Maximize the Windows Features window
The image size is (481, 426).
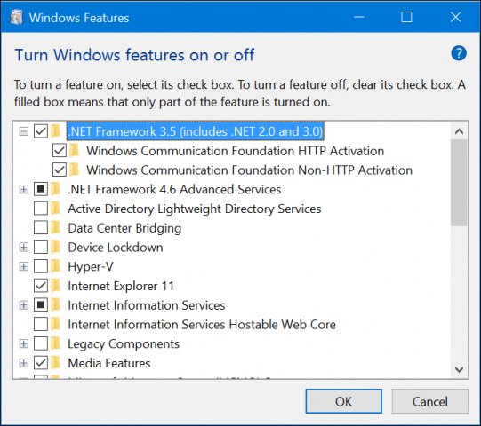click(x=406, y=17)
